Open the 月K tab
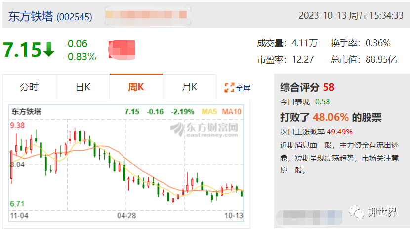This screenshot has height=230, width=410. (190, 87)
